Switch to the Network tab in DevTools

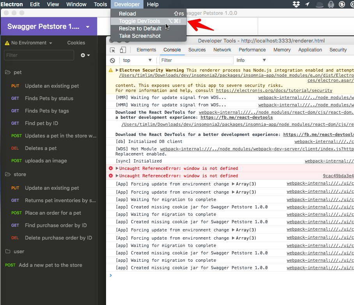[x=222, y=49]
